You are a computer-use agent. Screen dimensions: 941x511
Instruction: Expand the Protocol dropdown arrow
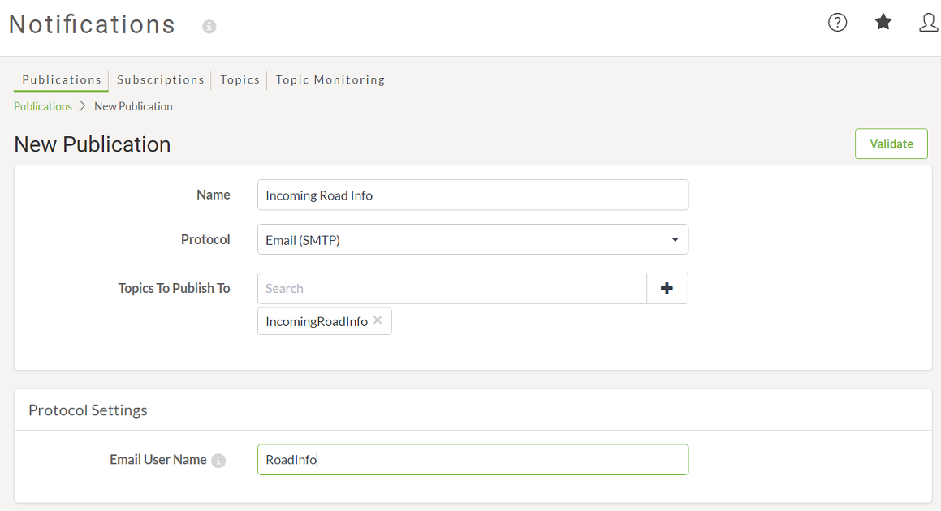(675, 240)
